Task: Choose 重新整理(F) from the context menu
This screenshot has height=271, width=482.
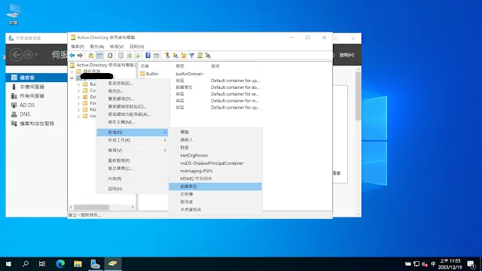Action: click(x=133, y=160)
